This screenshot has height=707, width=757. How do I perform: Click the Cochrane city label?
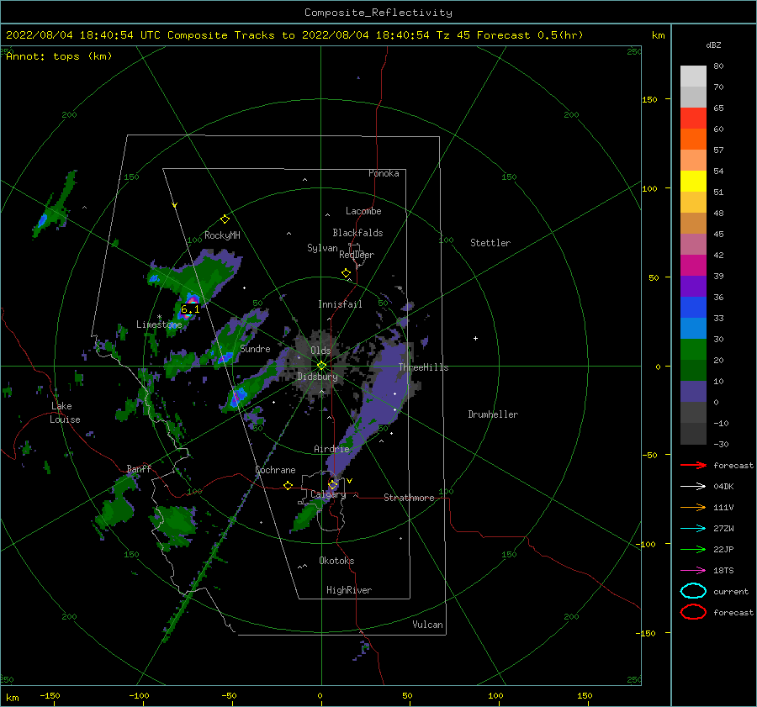click(x=275, y=470)
